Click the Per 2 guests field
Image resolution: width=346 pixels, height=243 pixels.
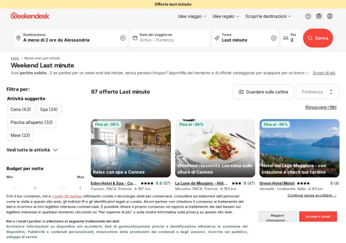(291, 38)
